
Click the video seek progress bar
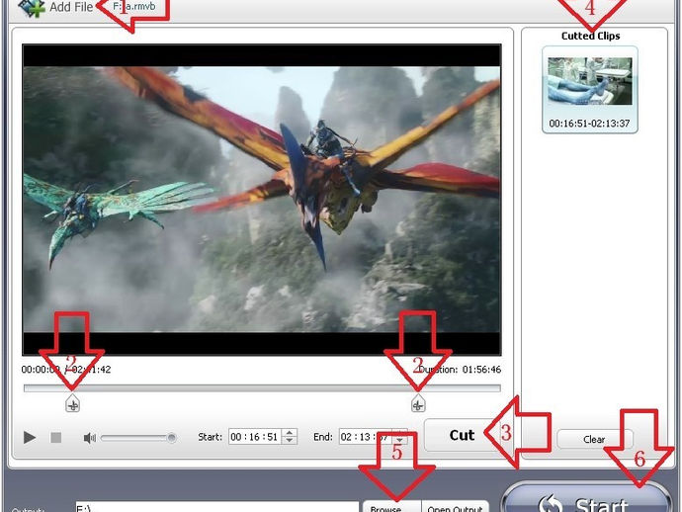coord(262,388)
